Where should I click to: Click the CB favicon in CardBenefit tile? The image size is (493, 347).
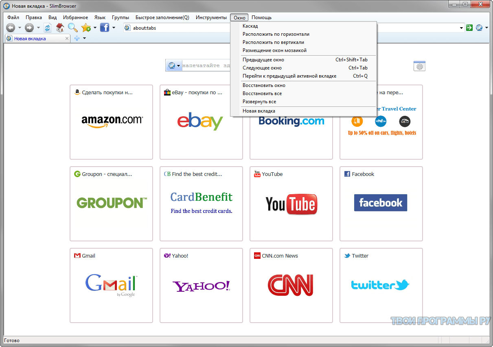[167, 174]
